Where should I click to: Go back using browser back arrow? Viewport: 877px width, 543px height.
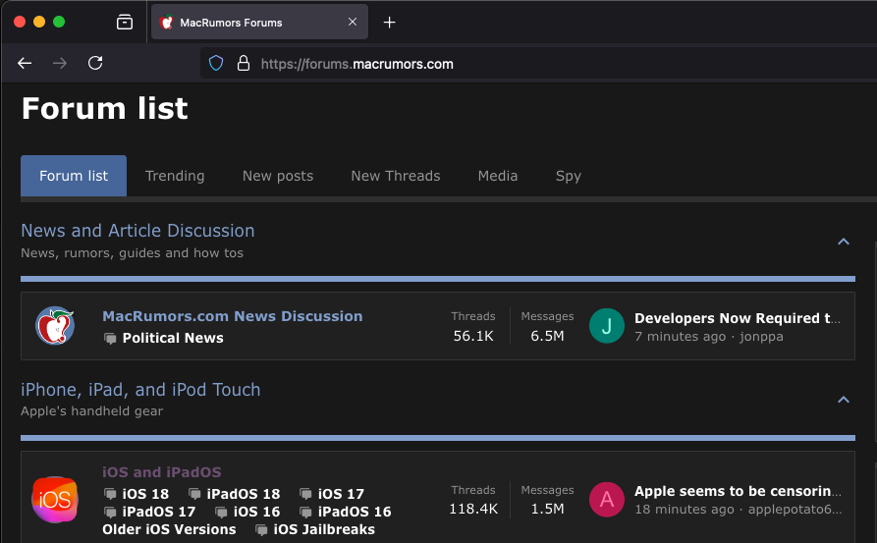[25, 63]
